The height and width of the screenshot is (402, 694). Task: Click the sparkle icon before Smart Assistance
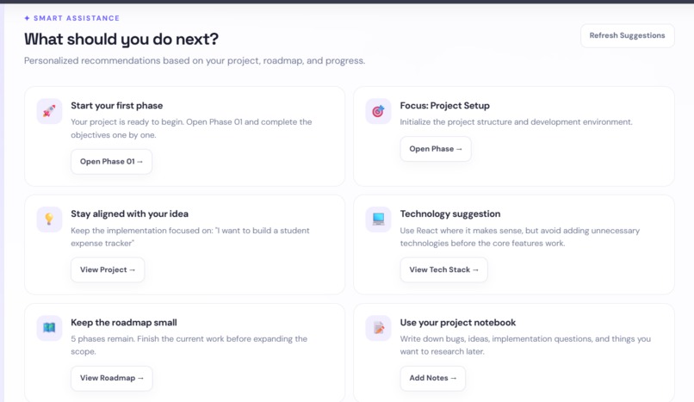(x=27, y=18)
